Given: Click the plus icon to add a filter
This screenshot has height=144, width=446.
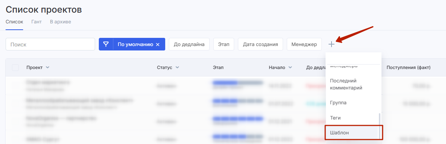Looking at the screenshot, I should [332, 45].
